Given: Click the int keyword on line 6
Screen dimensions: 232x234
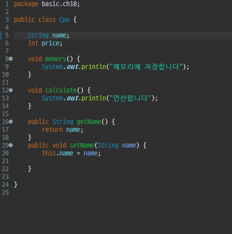Looking at the screenshot, I should pos(33,43).
